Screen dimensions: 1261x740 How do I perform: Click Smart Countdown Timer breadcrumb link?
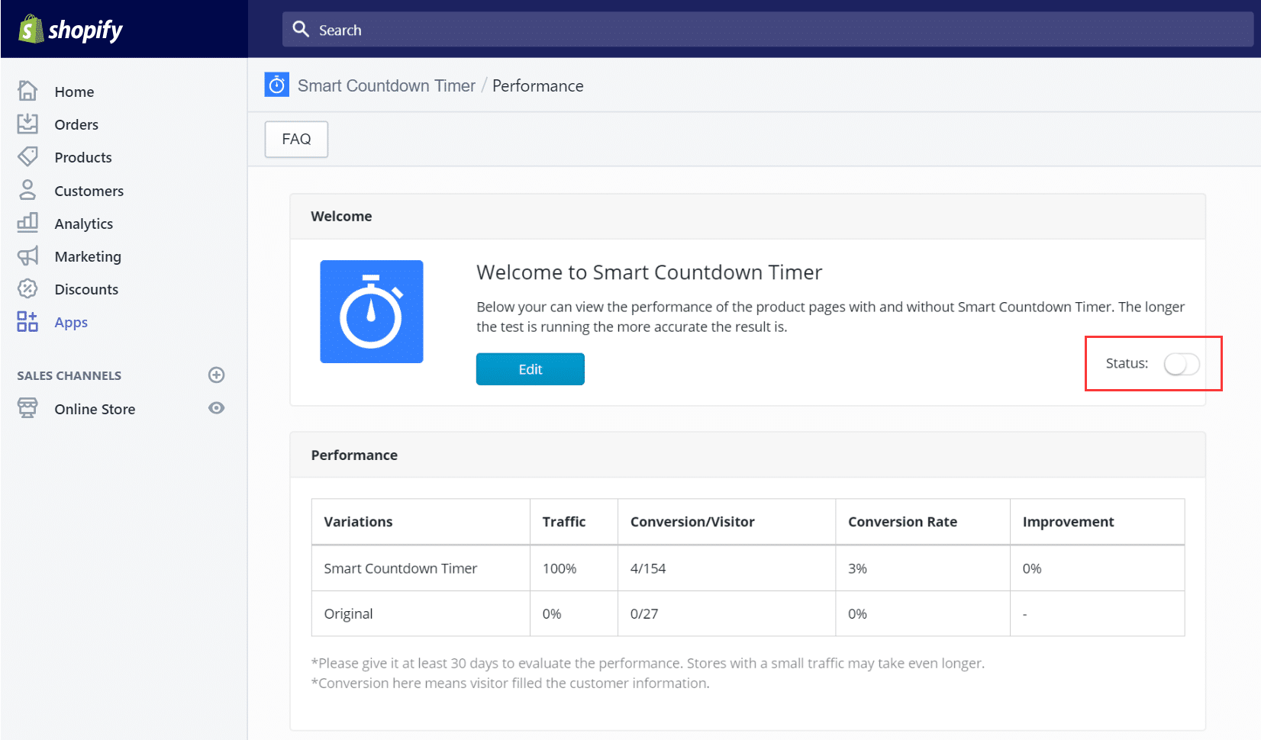[386, 85]
